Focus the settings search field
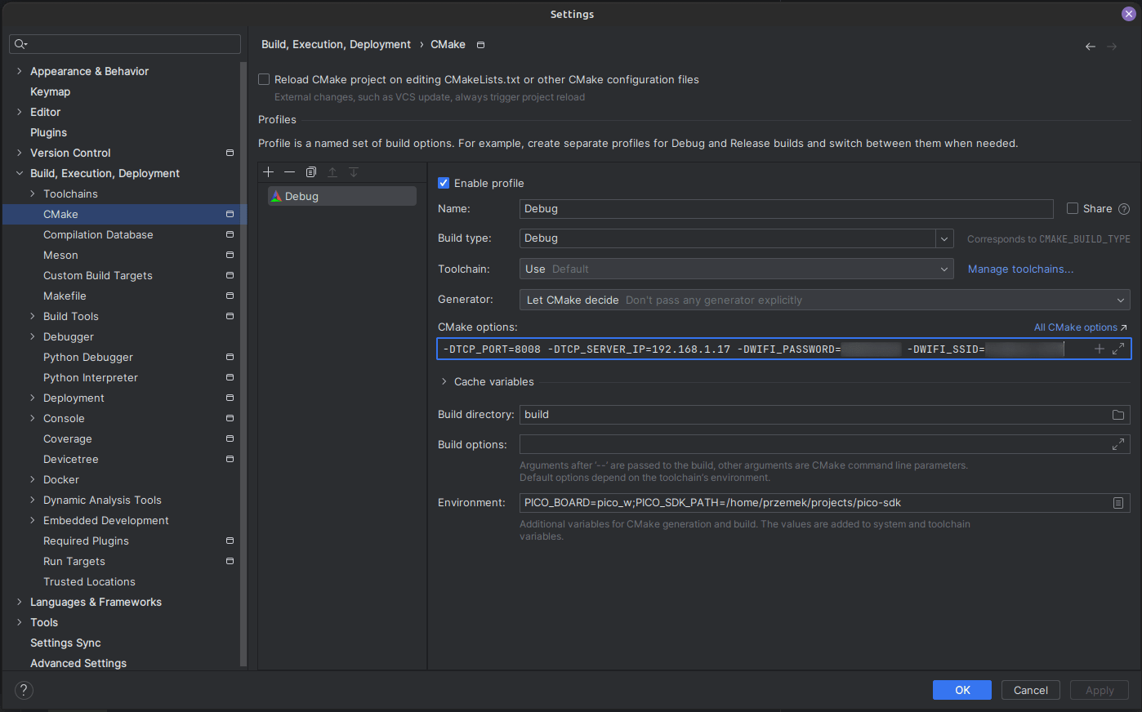The width and height of the screenshot is (1142, 712). coord(125,44)
